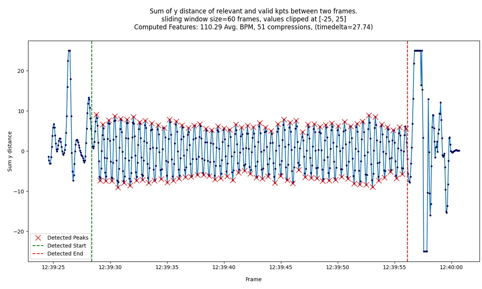Screen dimensions: 482x289
Task: Select the highest peak marker near 12:39:53
Action: tap(369, 115)
